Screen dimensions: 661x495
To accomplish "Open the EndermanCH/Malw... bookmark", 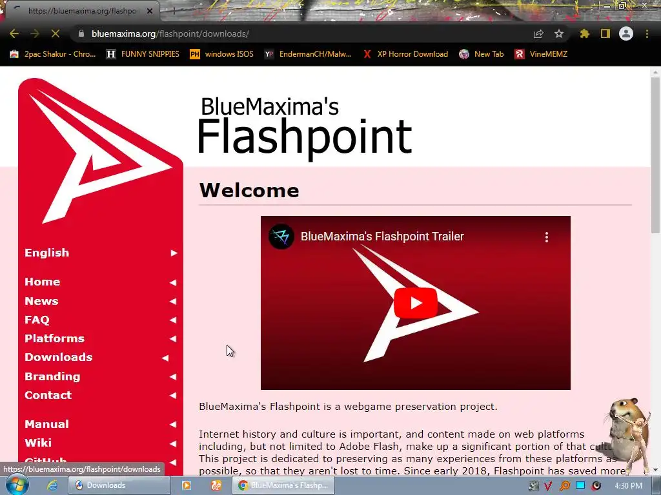I will [308, 54].
